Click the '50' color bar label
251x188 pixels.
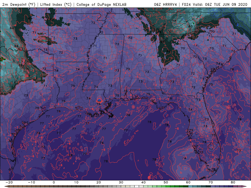click(166, 182)
